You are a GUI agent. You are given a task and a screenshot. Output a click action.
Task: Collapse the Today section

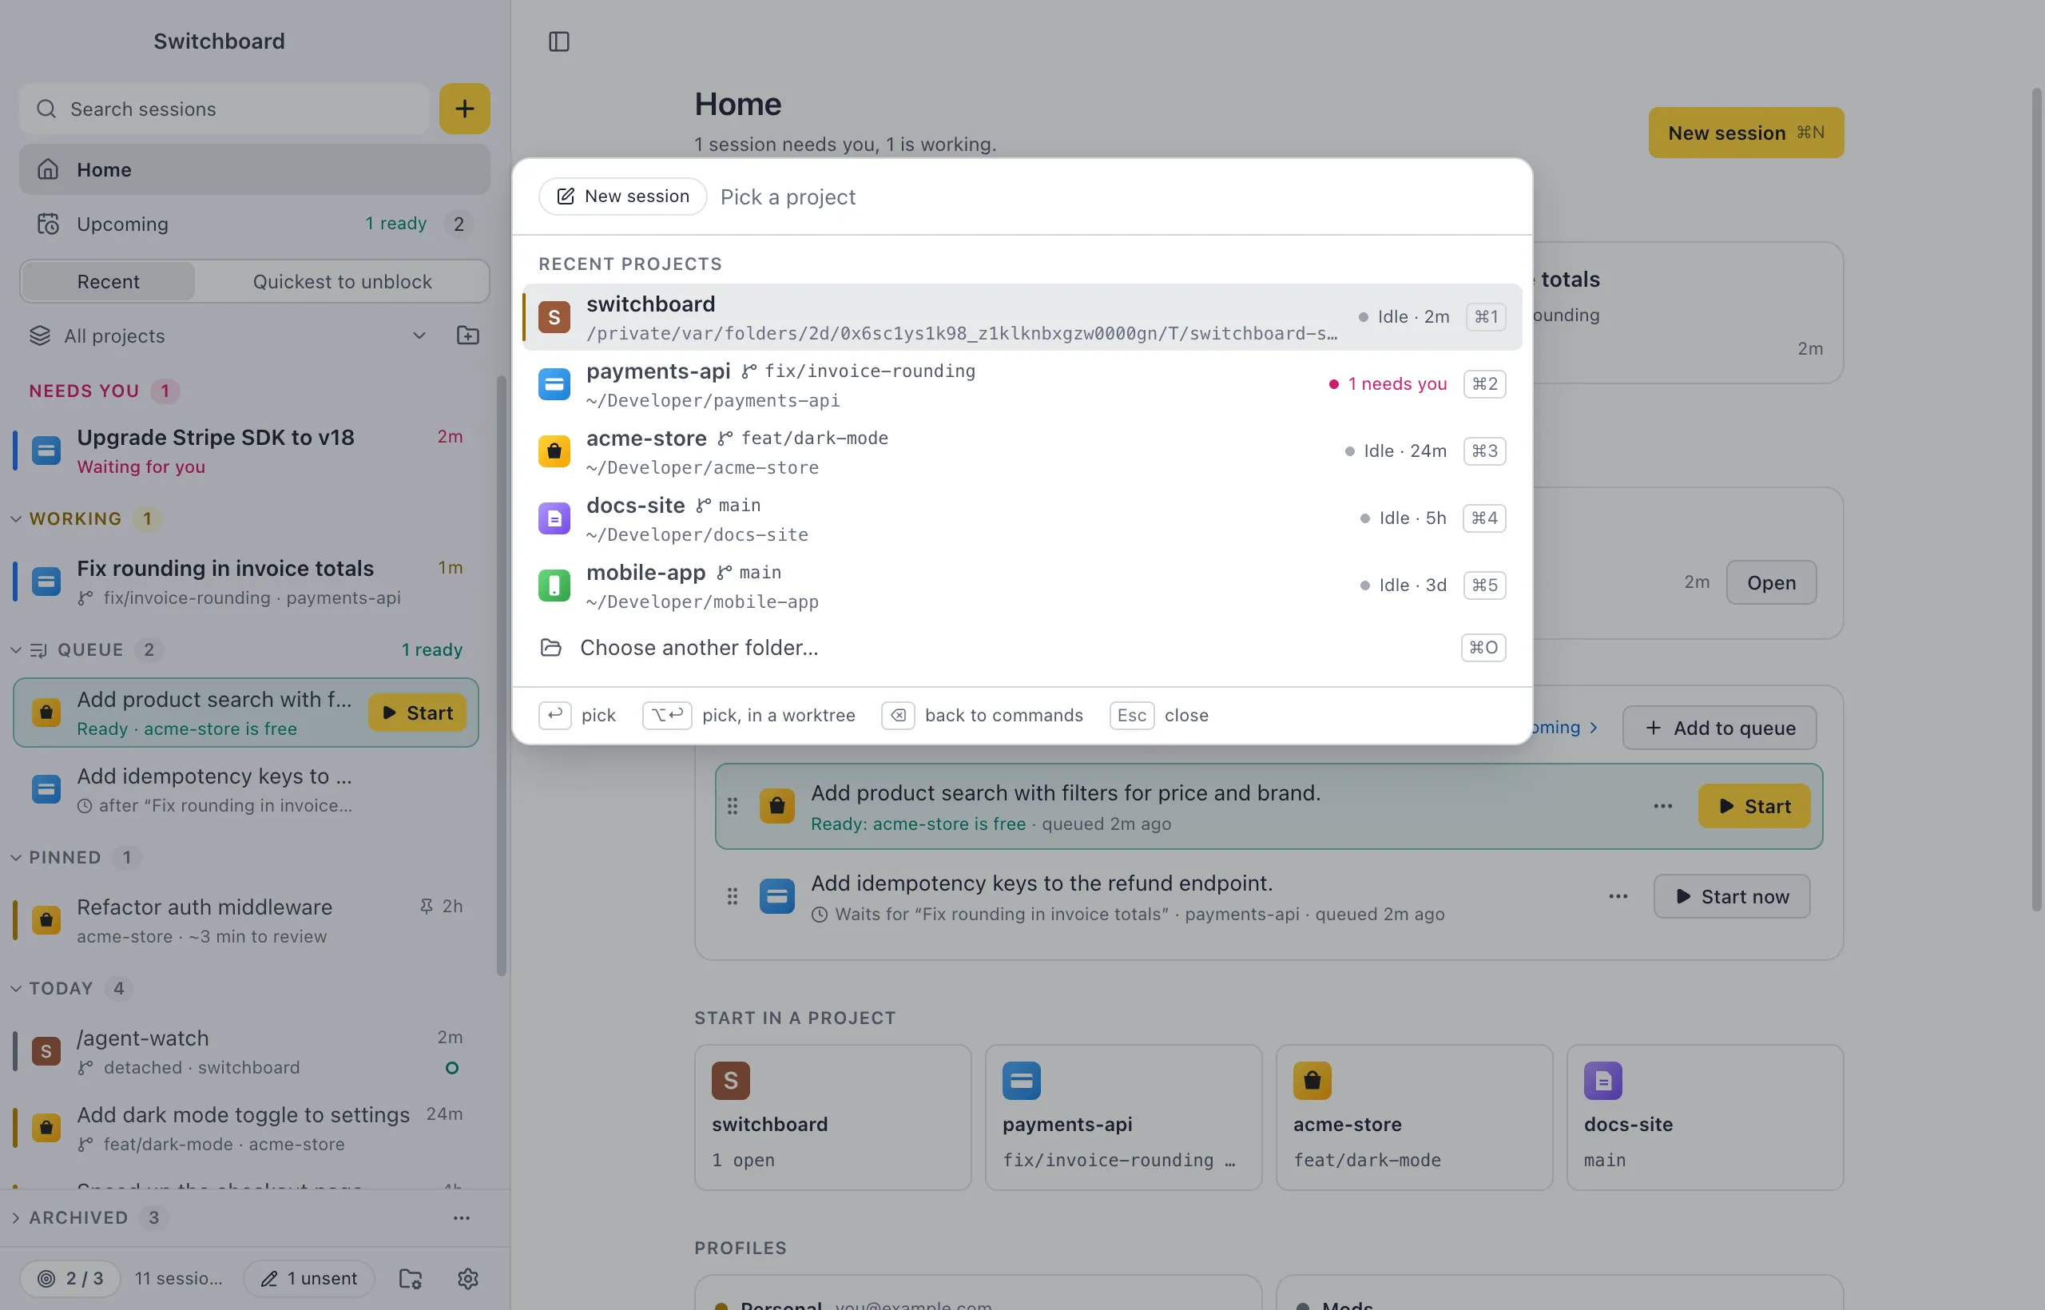point(16,988)
